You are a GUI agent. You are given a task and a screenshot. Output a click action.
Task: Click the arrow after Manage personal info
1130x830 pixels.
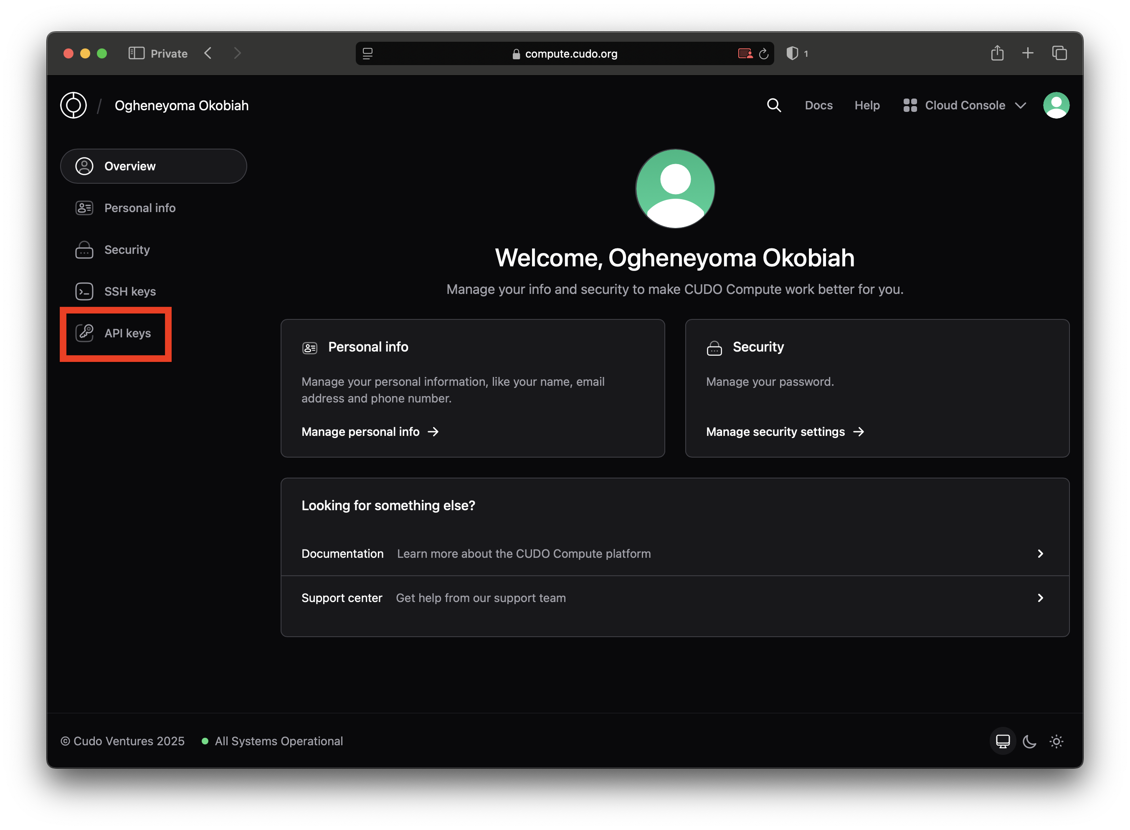[433, 432]
